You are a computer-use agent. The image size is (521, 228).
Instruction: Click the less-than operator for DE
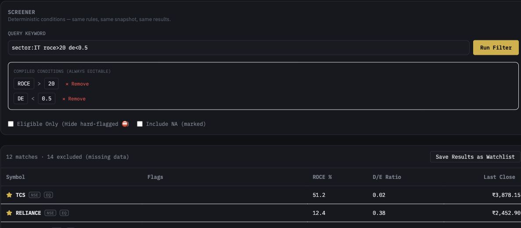(x=33, y=99)
